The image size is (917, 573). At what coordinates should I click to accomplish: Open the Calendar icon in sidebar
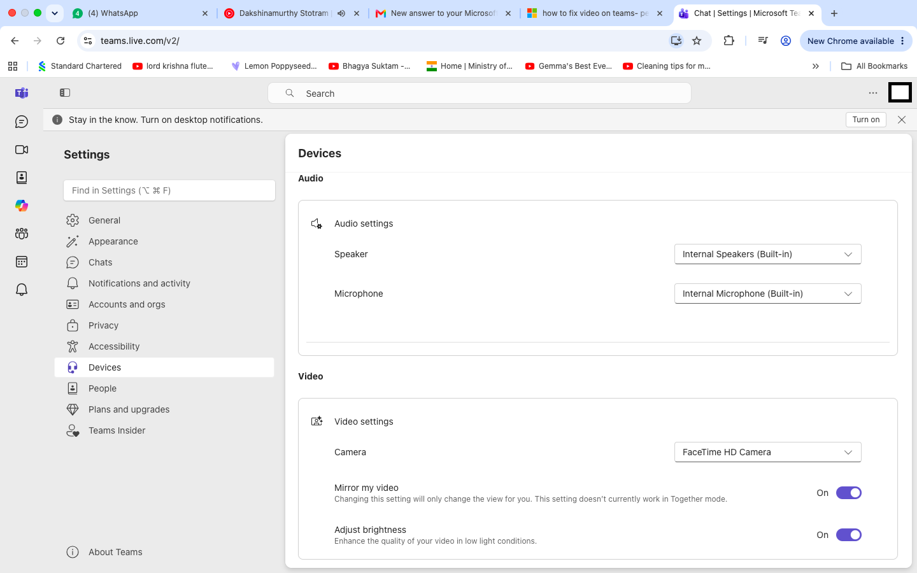tap(22, 262)
